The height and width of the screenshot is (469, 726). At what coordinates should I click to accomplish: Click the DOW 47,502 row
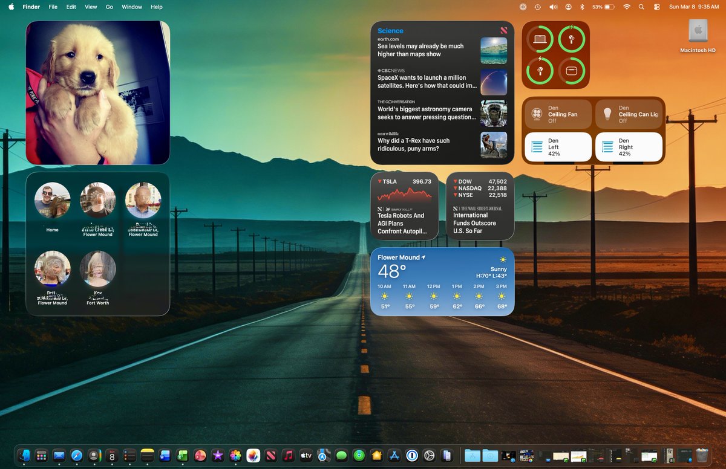click(480, 181)
